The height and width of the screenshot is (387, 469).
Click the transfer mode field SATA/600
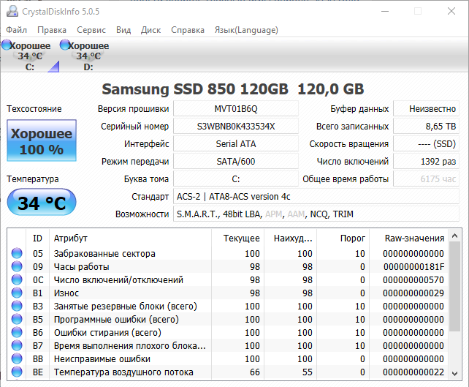236,162
